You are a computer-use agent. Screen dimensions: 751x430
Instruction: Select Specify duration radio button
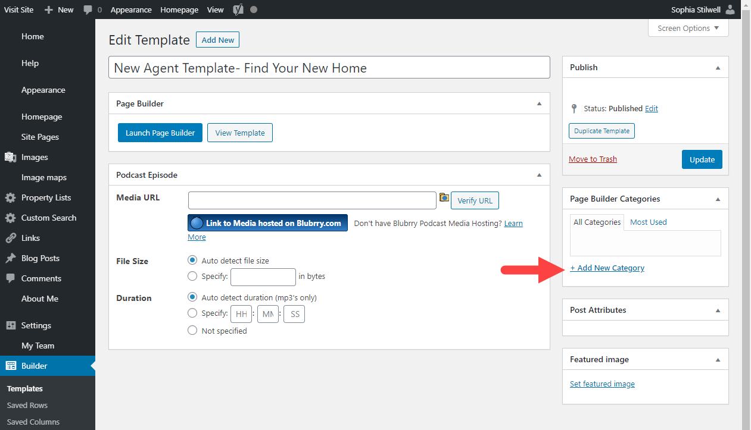(x=192, y=313)
